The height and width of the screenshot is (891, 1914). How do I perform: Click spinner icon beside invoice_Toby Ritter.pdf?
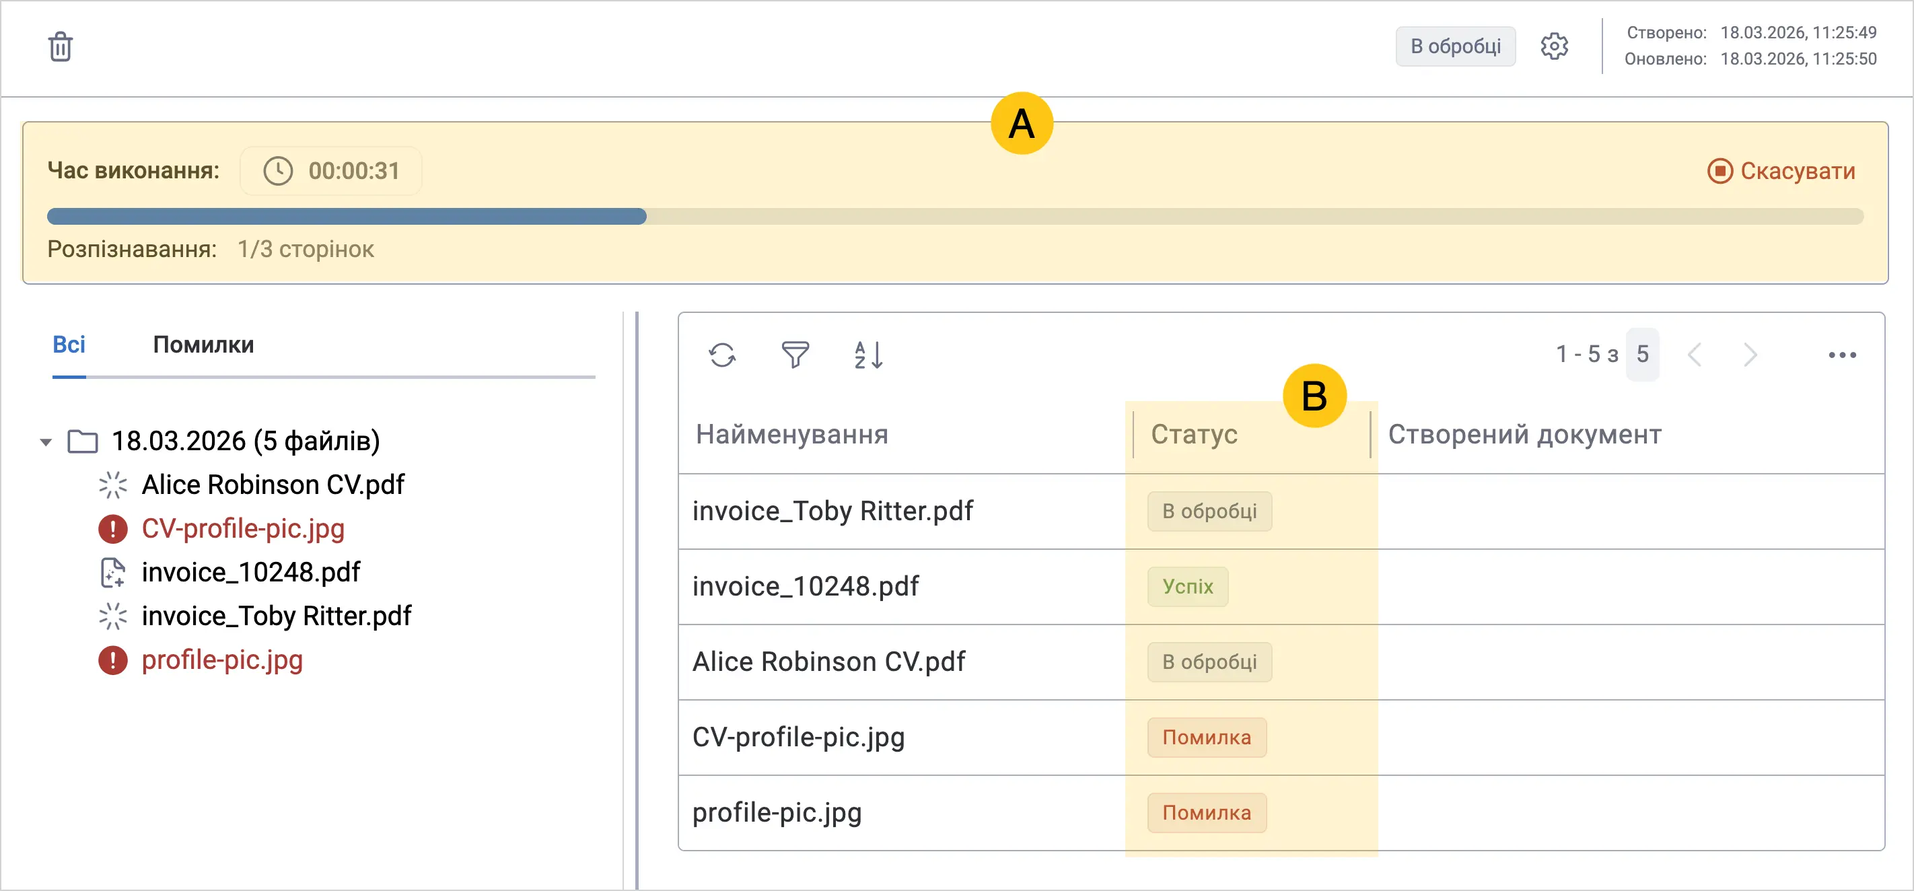pos(113,616)
